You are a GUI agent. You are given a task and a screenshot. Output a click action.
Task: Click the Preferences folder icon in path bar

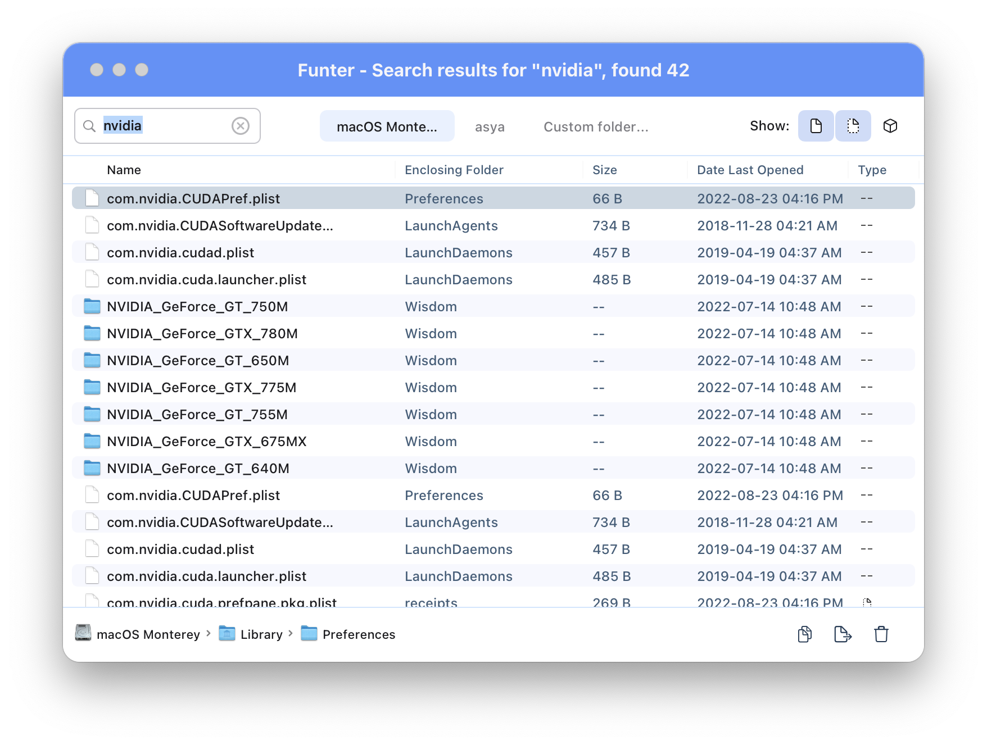tap(309, 633)
